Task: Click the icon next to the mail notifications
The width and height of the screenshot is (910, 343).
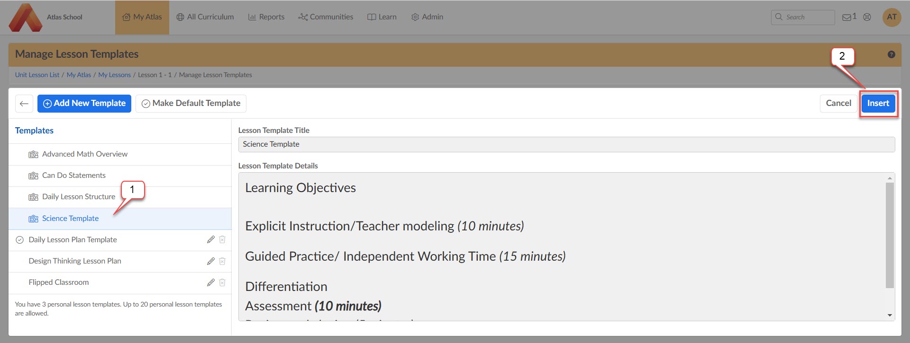Action: click(867, 17)
